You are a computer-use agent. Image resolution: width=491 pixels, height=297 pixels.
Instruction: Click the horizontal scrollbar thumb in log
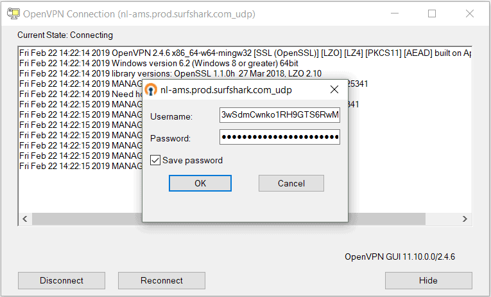[228, 219]
